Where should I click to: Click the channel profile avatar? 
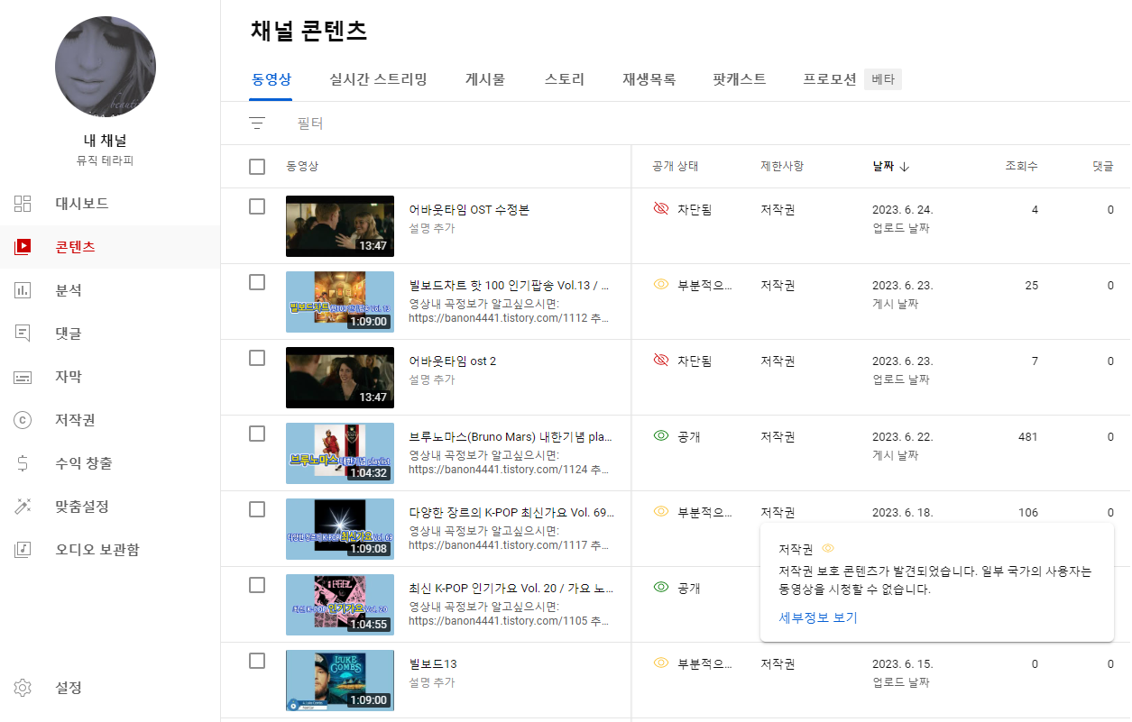106,66
